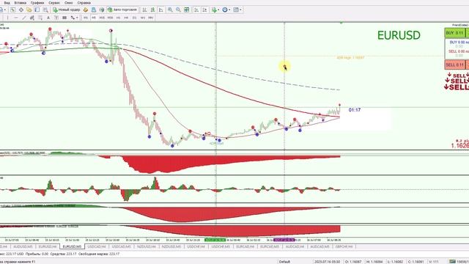
Task: Toggle Авто-торговля on or off
Action: (122, 10)
